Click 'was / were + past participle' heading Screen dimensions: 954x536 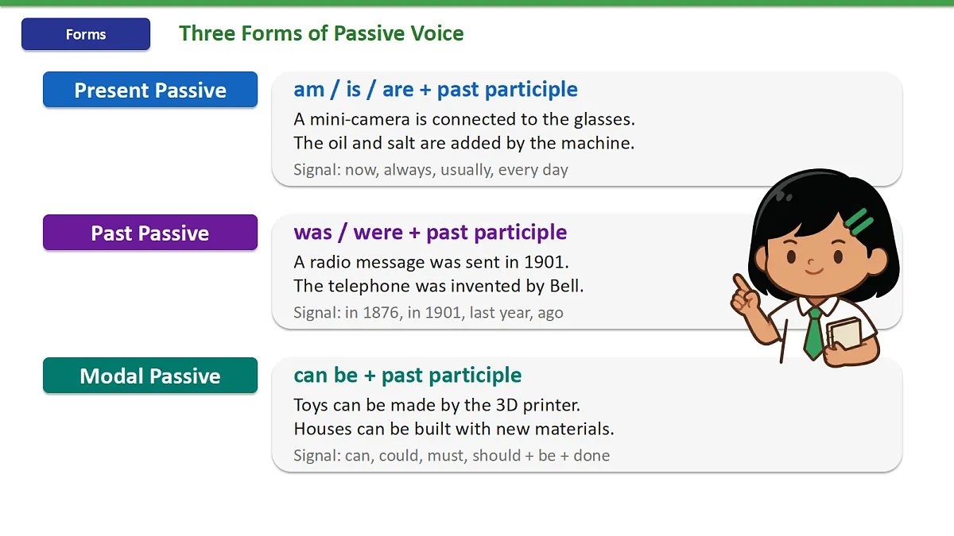click(x=430, y=232)
